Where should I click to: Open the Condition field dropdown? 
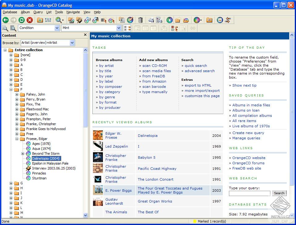coord(57,28)
